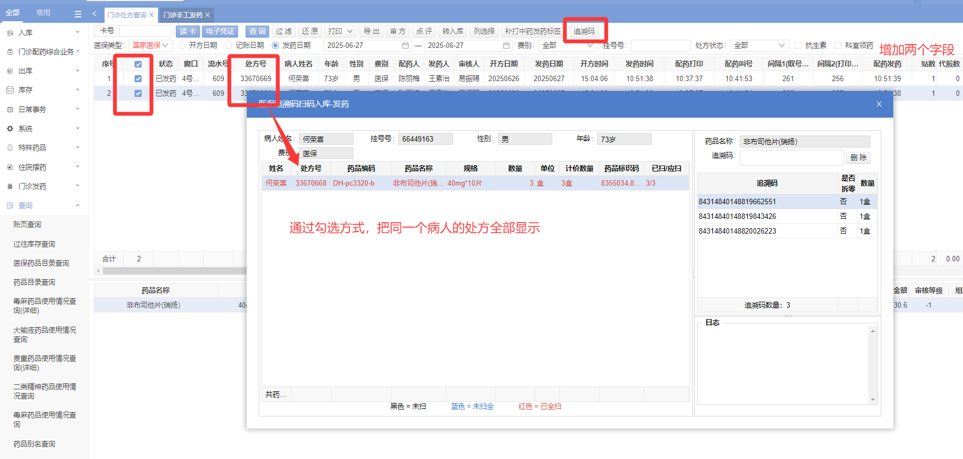Click the 查询 sidebar icon

[x=10, y=205]
